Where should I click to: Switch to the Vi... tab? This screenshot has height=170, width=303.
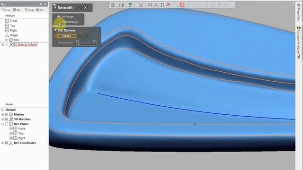coord(40,10)
